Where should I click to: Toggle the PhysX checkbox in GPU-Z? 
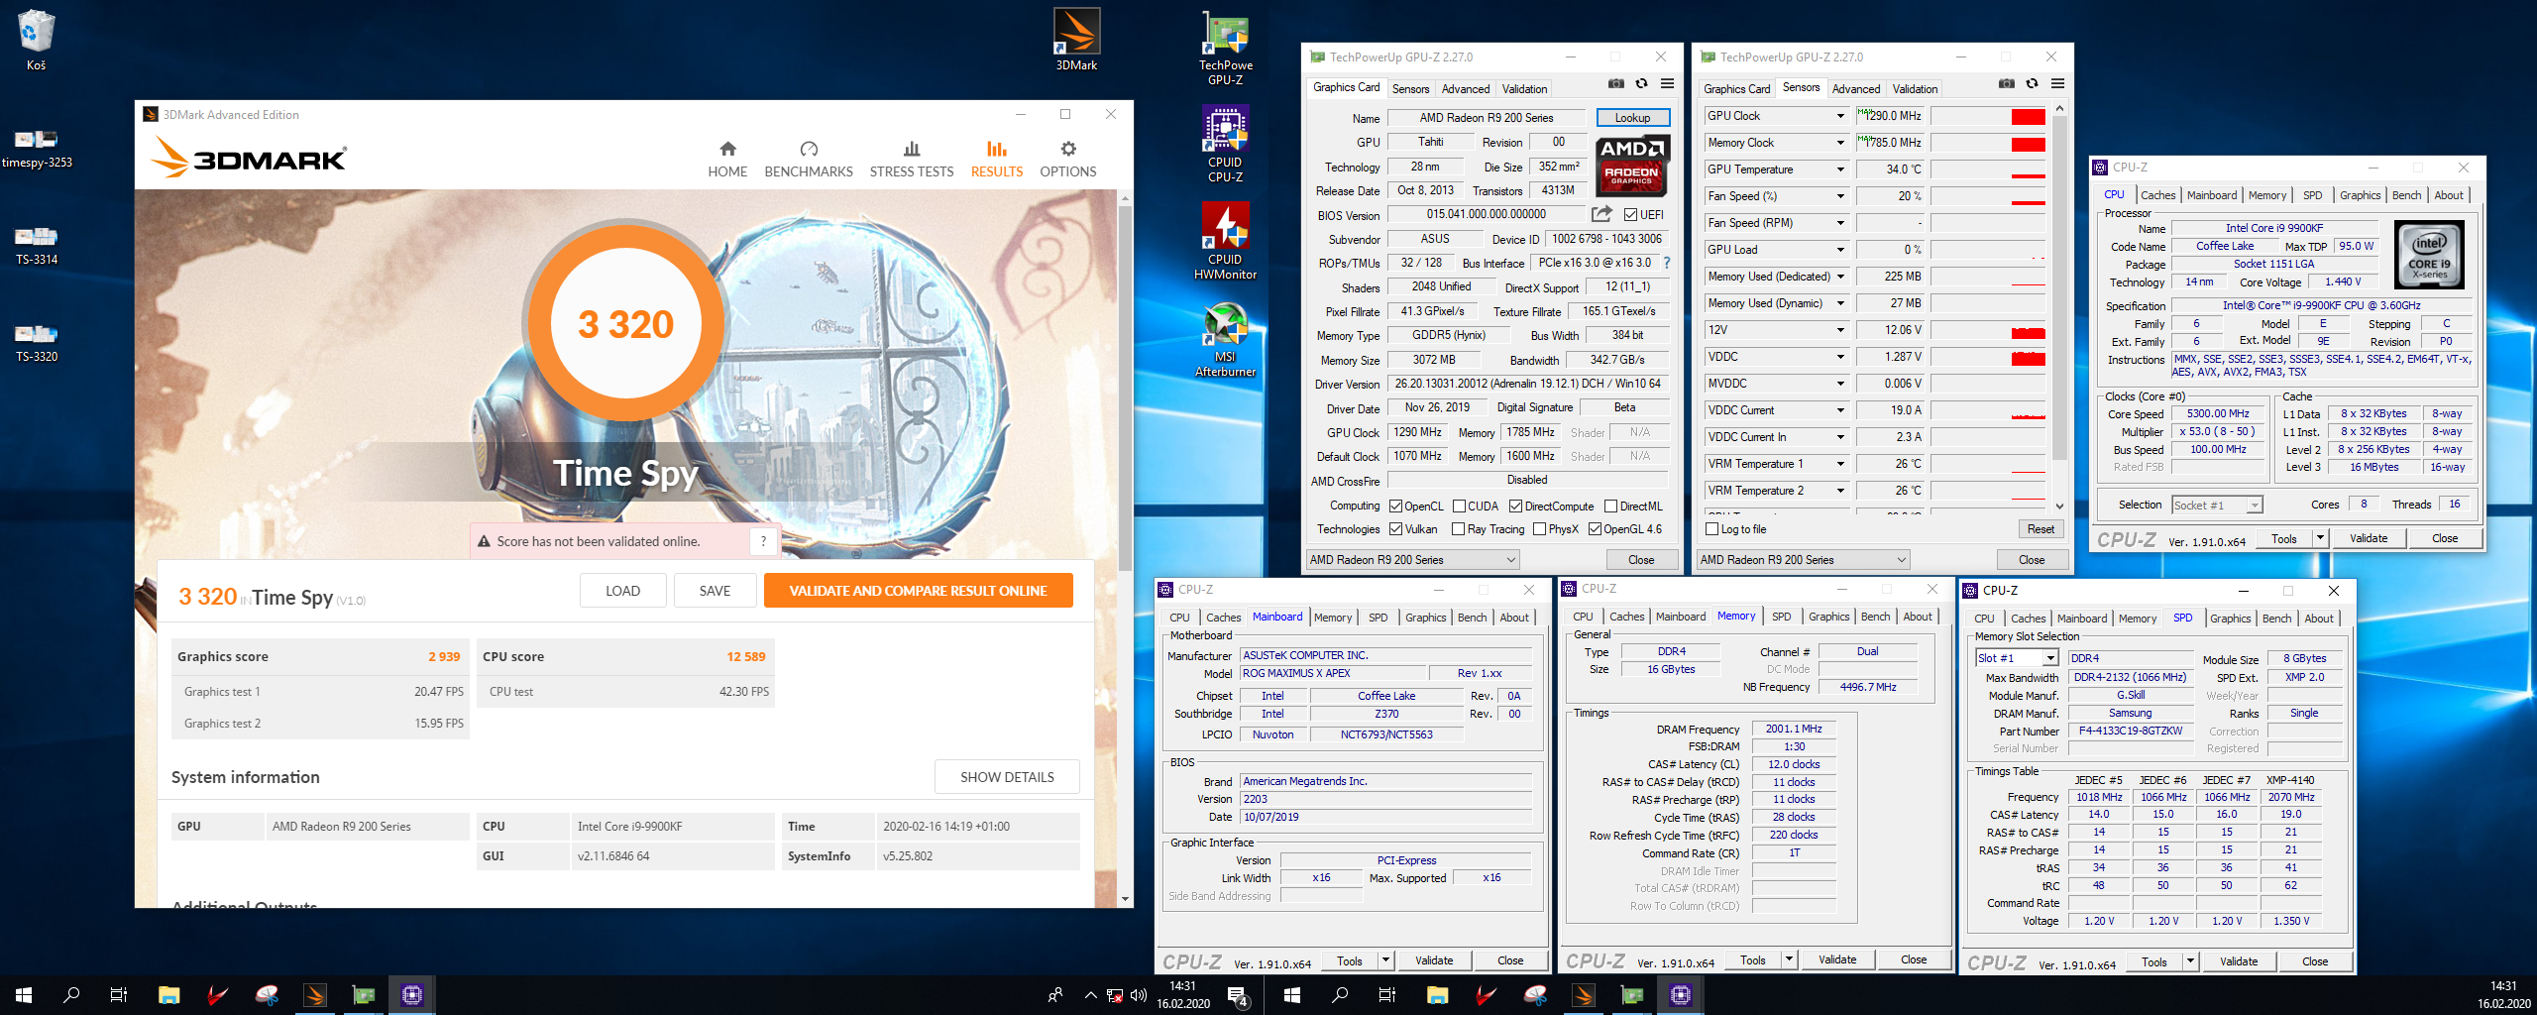(x=1539, y=529)
